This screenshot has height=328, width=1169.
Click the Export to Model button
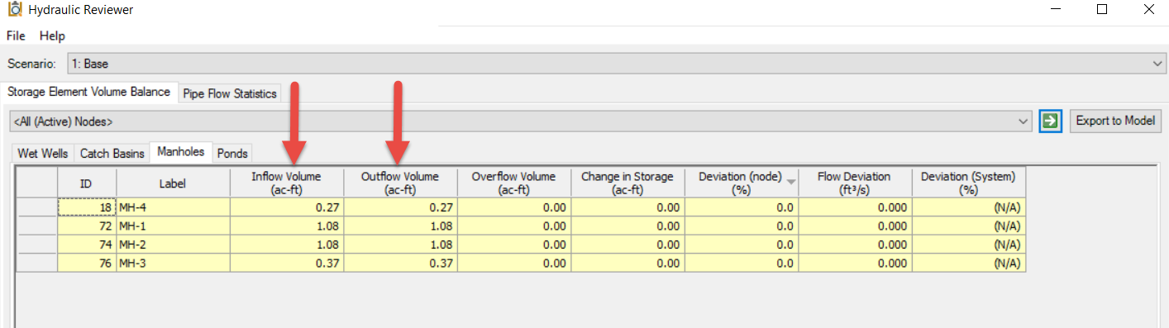tap(1115, 121)
